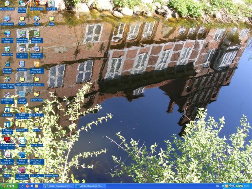Image resolution: width=252 pixels, height=189 pixels.
Task: Launch Adobe InDesign CS4 from the desktop
Action: pyautogui.click(x=22, y=170)
